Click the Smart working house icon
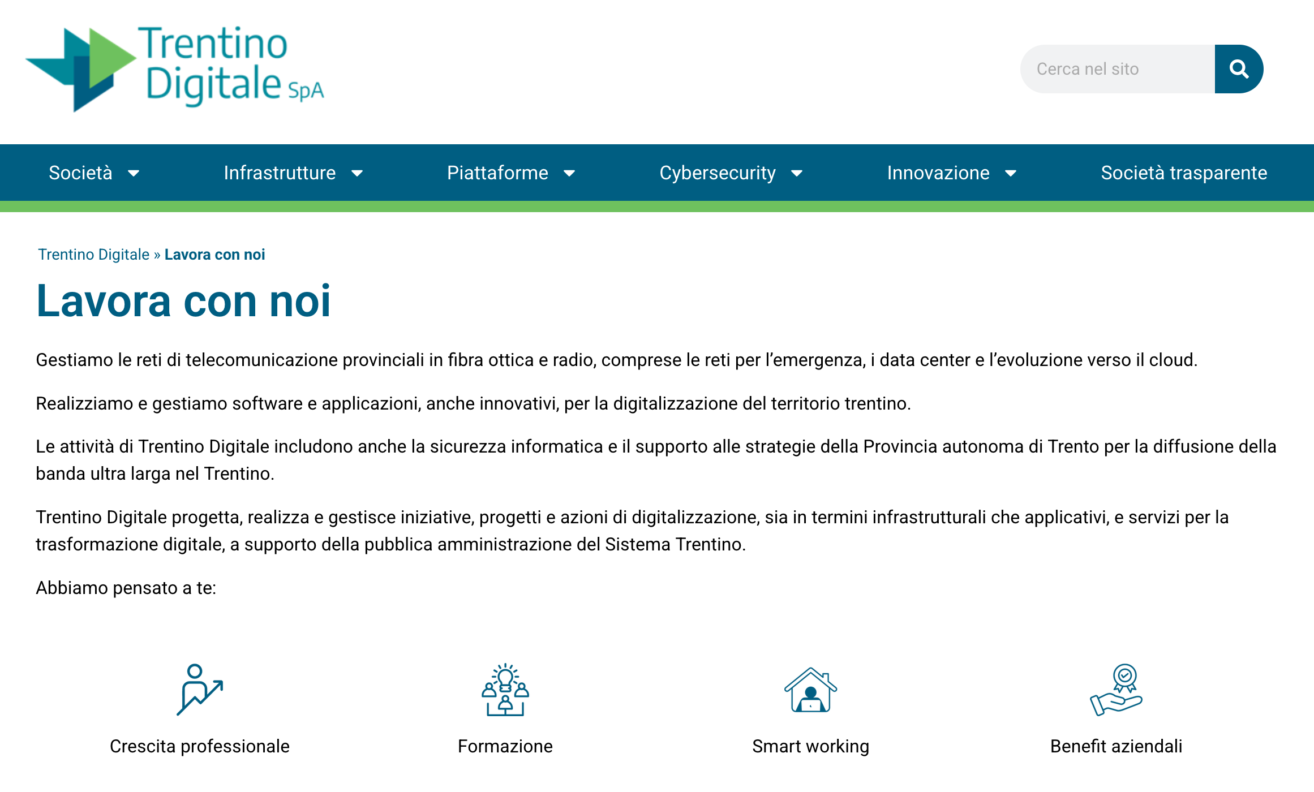Image resolution: width=1314 pixels, height=792 pixels. (x=811, y=690)
